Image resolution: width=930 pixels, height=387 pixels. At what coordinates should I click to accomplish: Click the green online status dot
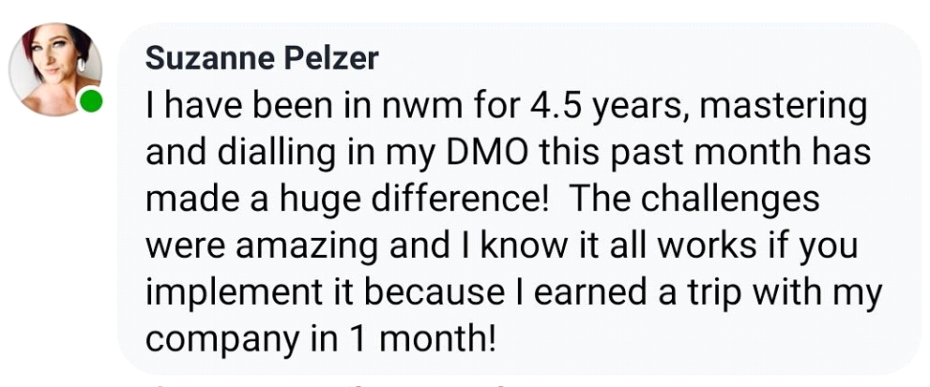click(x=91, y=102)
